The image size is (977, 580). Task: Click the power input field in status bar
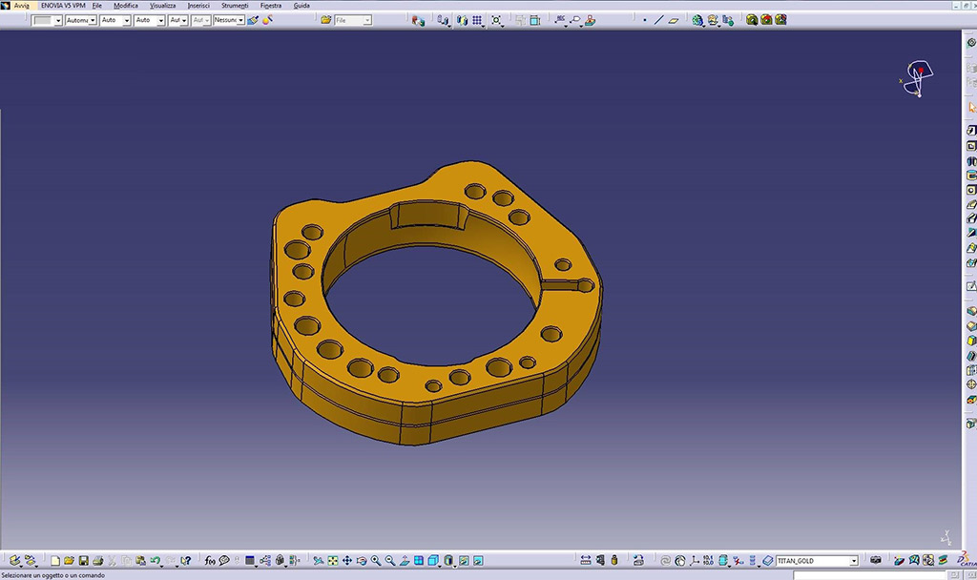click(869, 575)
